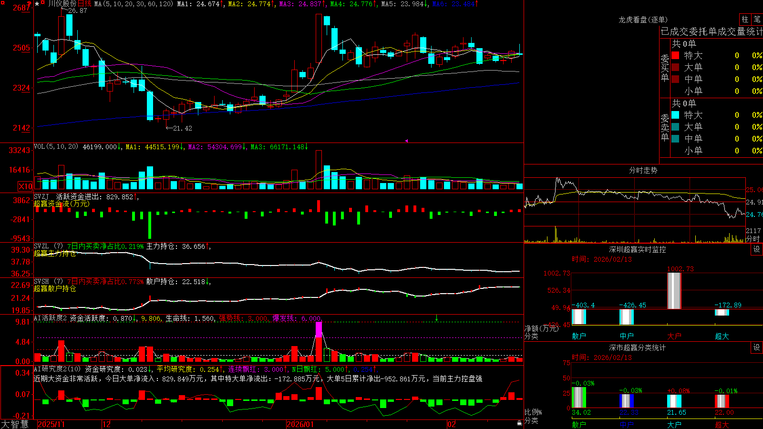
Task: Click the 大户 1002.73 bar in 实时监控
Action: click(x=674, y=291)
